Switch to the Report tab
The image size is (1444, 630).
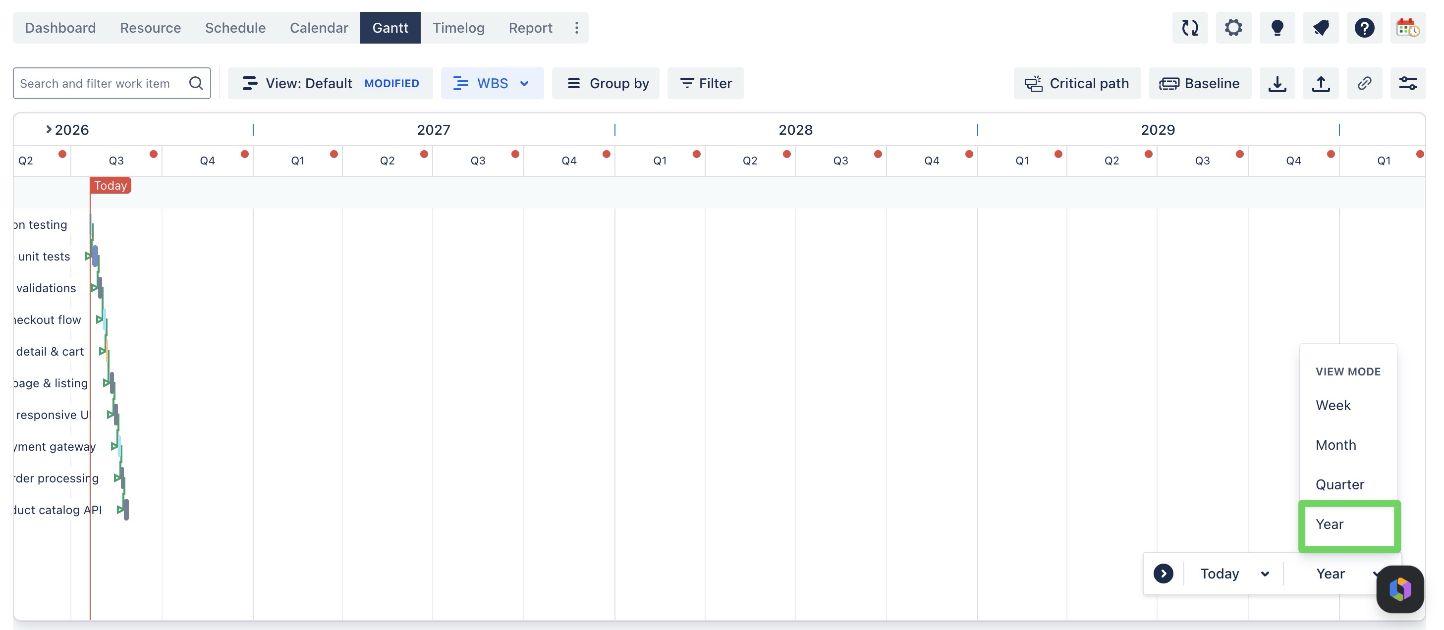click(530, 27)
